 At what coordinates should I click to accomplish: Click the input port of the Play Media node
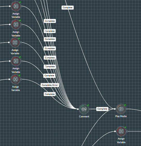click(115, 109)
